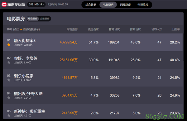
Task: Toggle star for 熊出没·狂野大陆
Action: tap(9, 98)
